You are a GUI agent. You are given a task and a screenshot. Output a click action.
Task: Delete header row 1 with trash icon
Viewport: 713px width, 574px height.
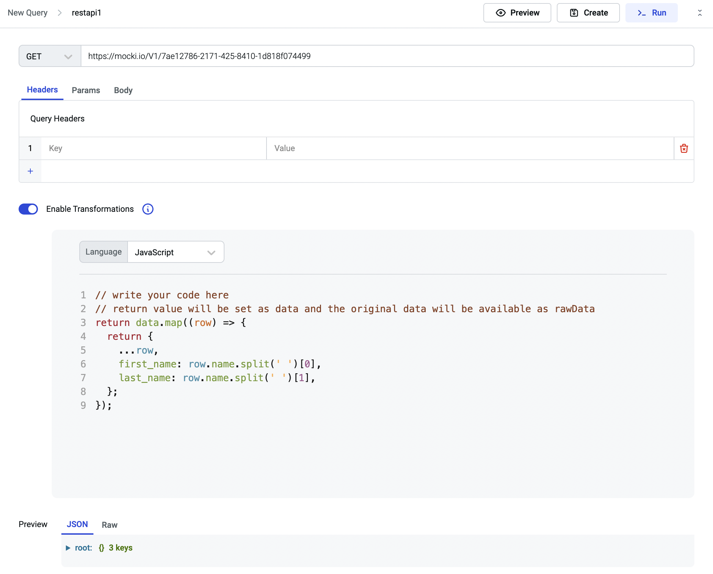point(684,148)
